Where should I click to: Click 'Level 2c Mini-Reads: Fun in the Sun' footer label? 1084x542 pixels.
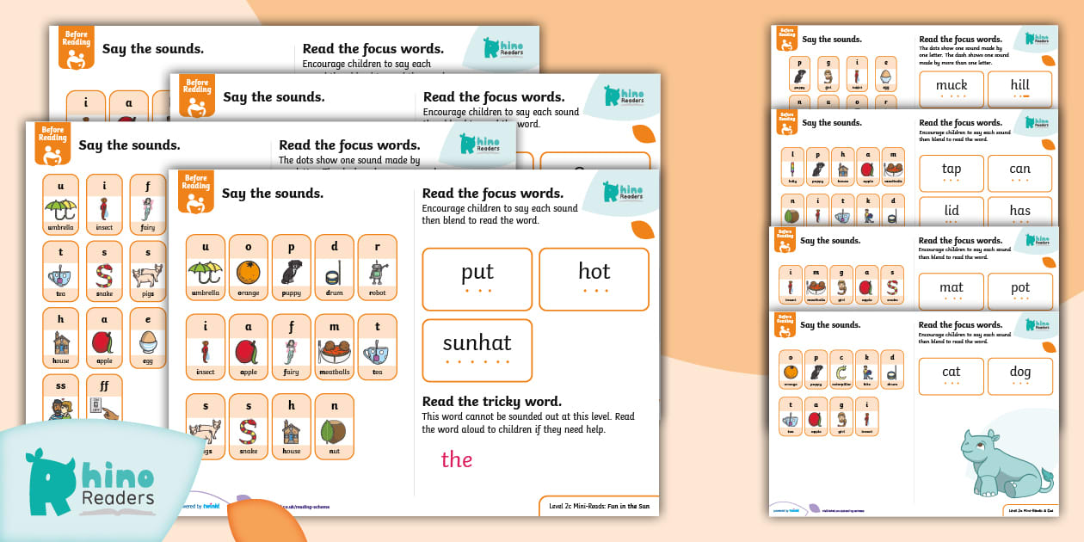[599, 506]
